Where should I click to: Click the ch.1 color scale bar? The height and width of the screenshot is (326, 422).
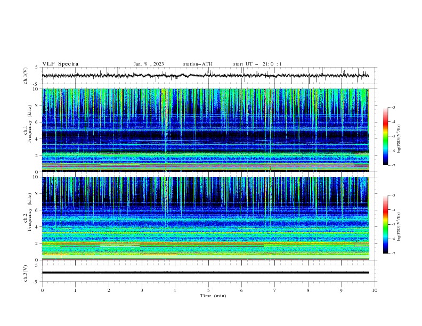click(x=385, y=136)
